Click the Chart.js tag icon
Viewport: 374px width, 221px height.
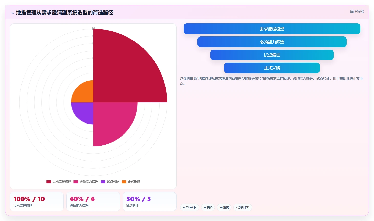click(x=184, y=208)
